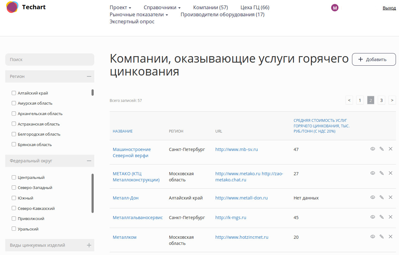399x255 pixels.
Task: Go to Цеха ГЦ (66) menu item
Action: [255, 7]
